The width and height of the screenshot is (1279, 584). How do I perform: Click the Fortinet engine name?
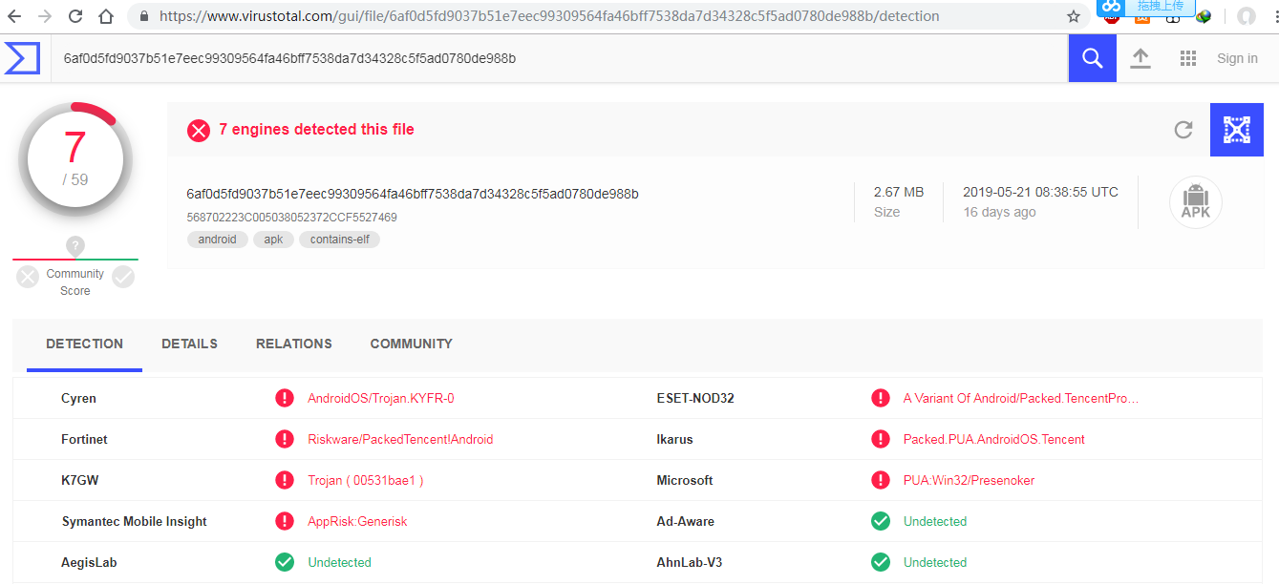tap(84, 440)
